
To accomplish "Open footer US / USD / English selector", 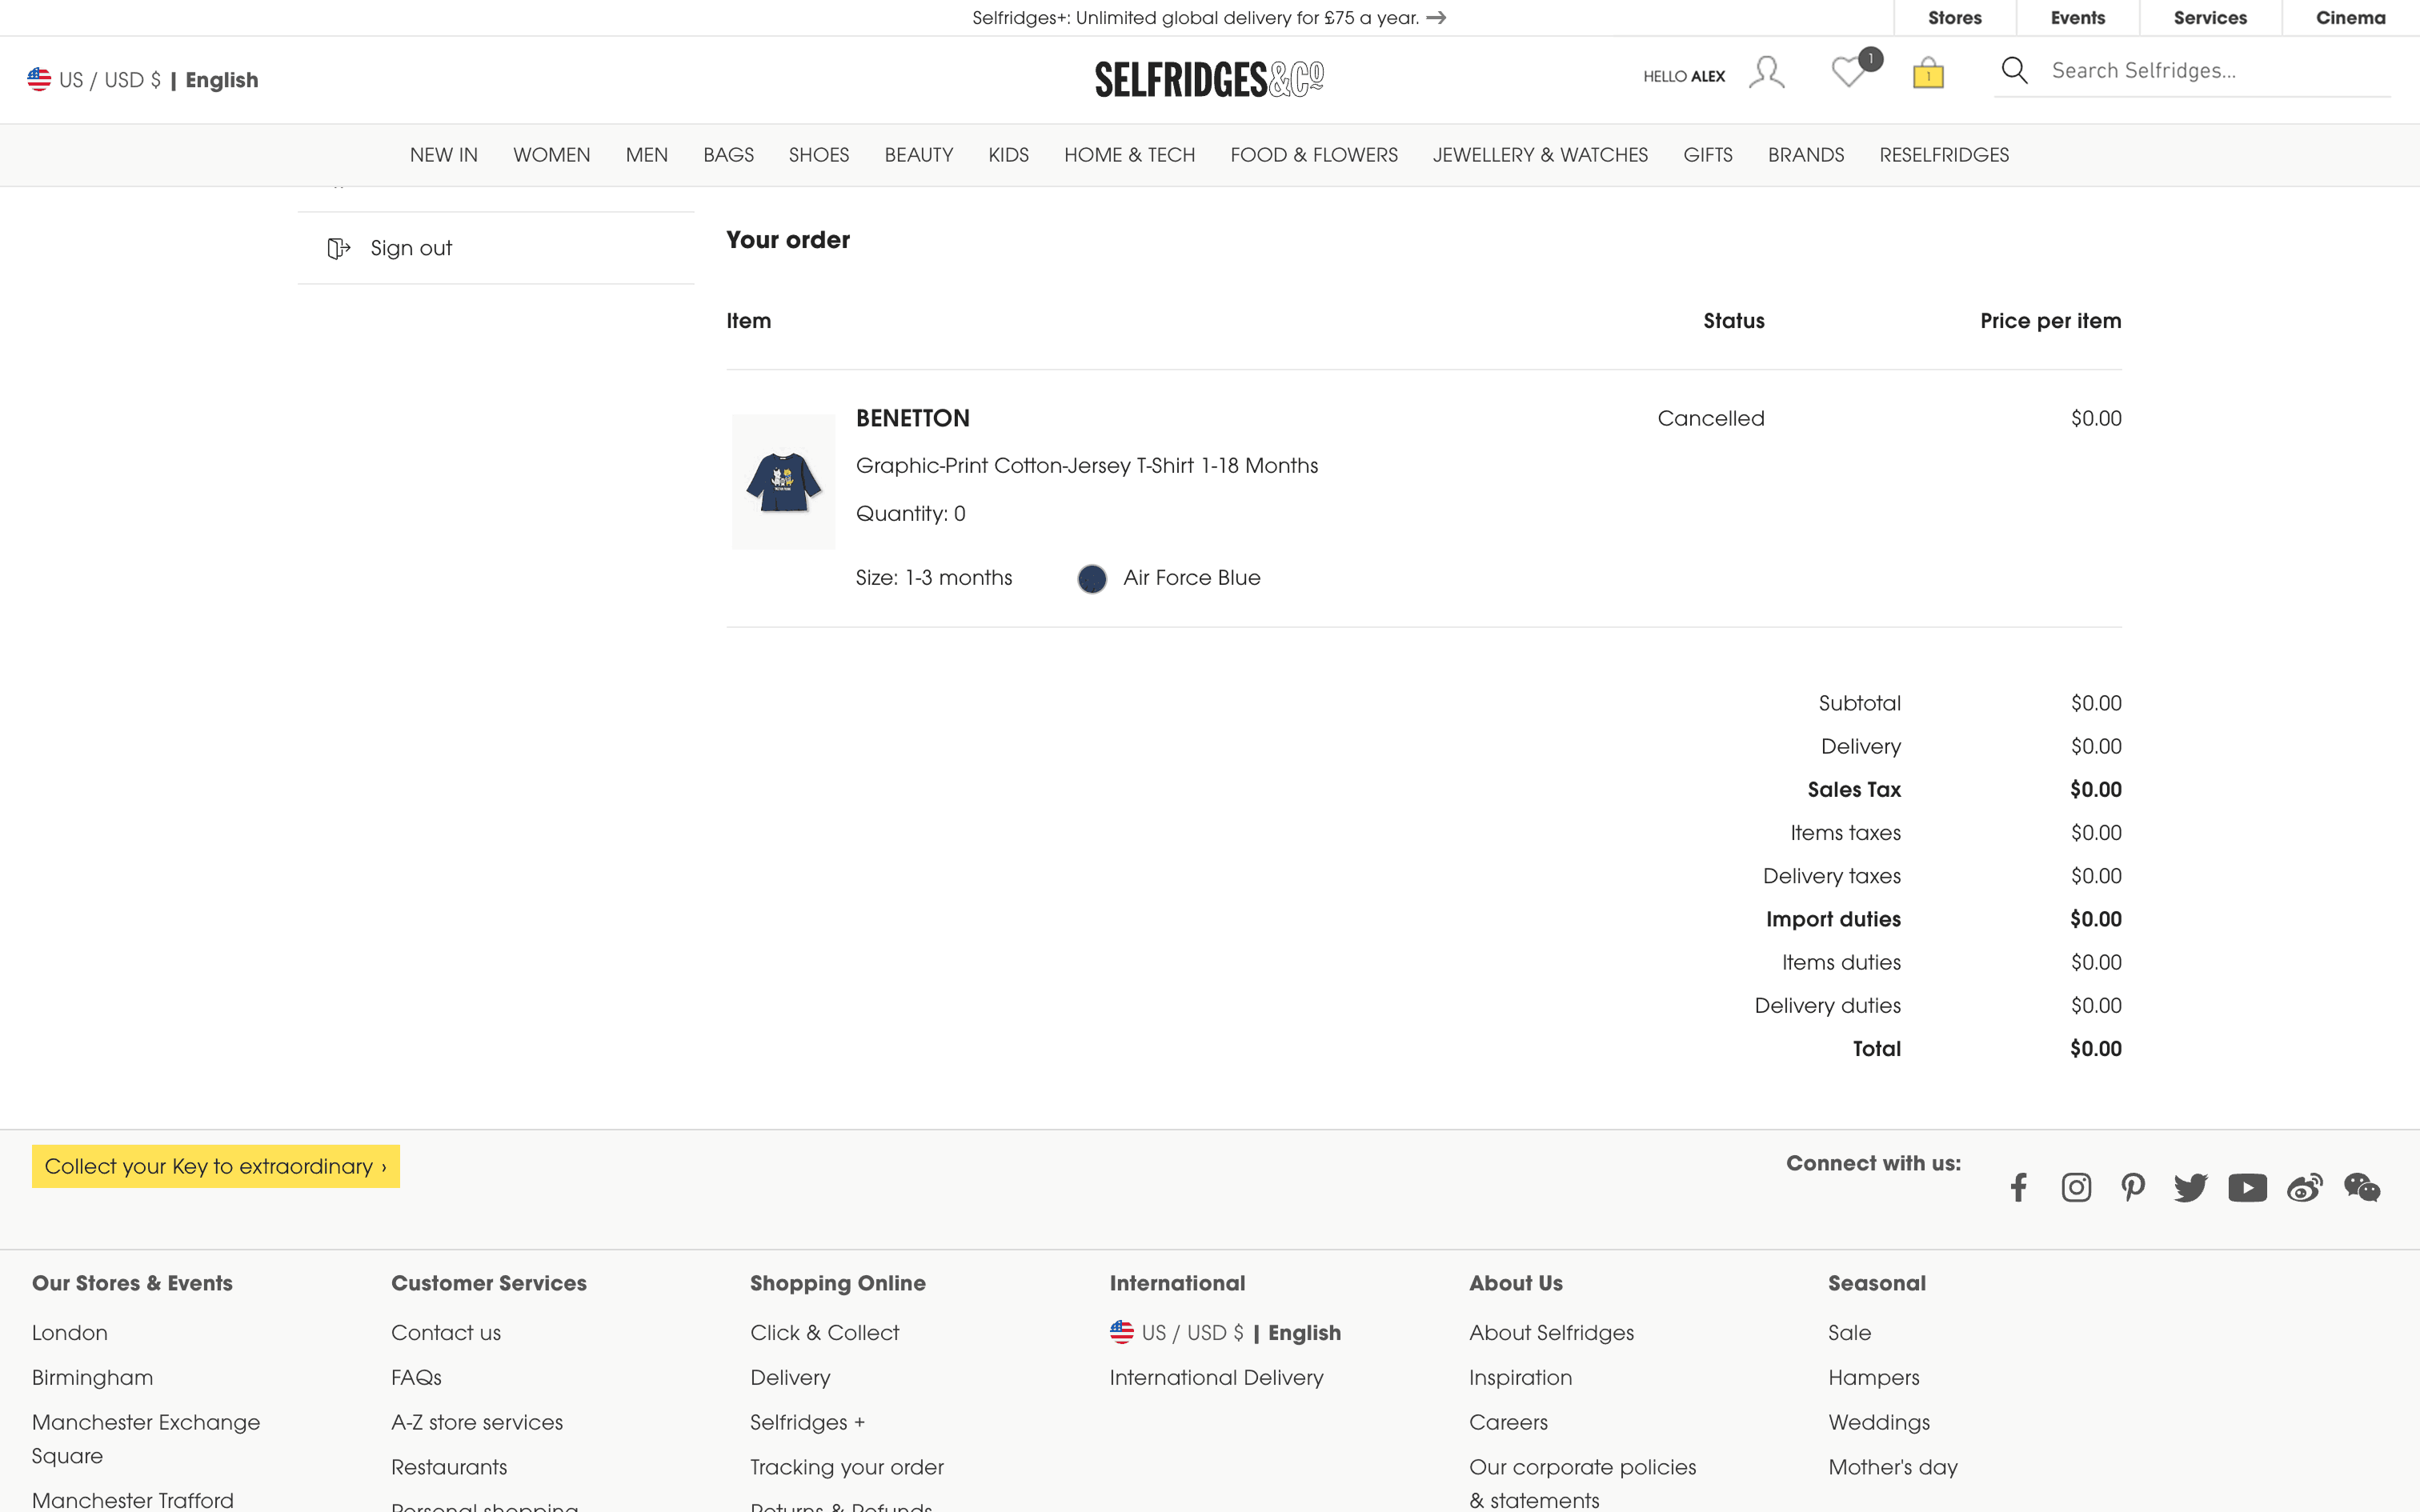I will (1225, 1333).
